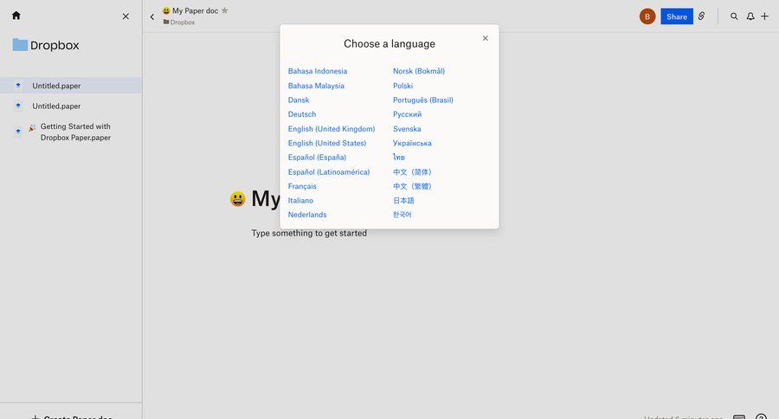Go to the Home icon in sidebar
This screenshot has height=419, width=779.
16,16
